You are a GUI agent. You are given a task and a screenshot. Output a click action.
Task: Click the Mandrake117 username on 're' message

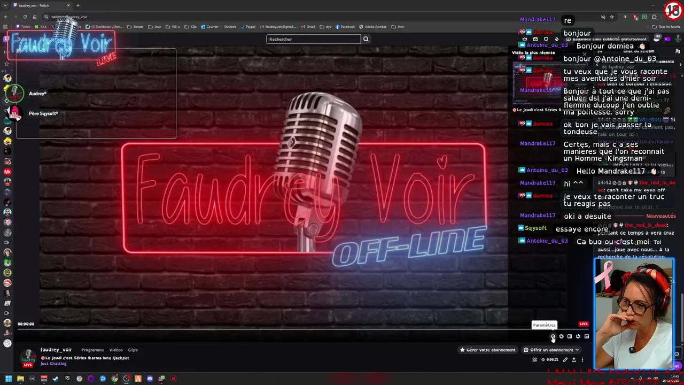(x=538, y=20)
